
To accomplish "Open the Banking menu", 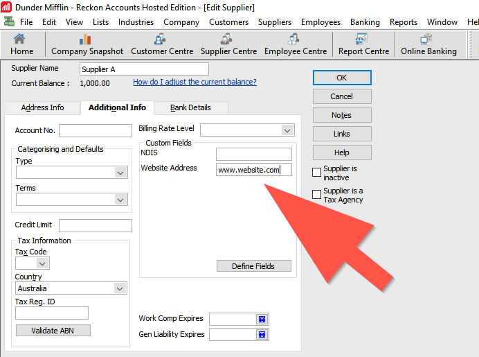I will pos(365,22).
